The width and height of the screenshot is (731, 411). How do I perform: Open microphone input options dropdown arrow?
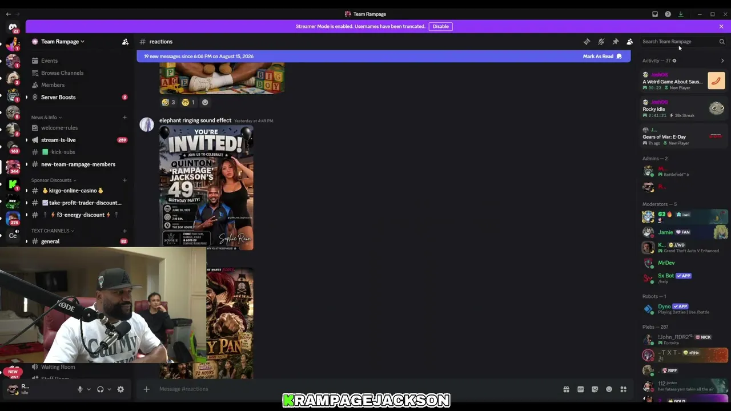point(89,389)
